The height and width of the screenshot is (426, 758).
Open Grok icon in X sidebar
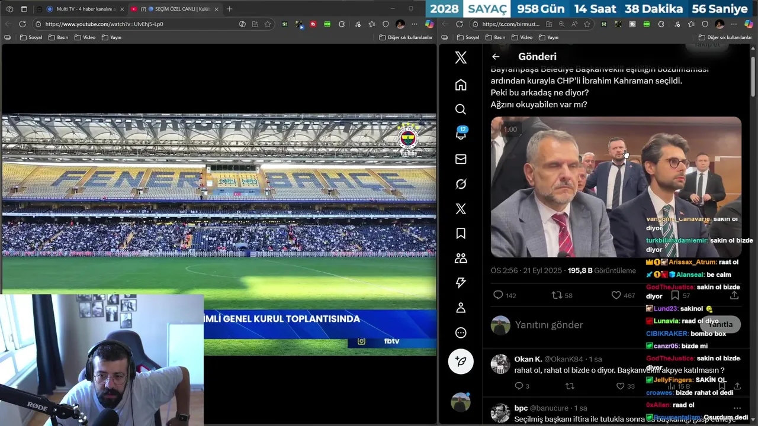pos(461,184)
